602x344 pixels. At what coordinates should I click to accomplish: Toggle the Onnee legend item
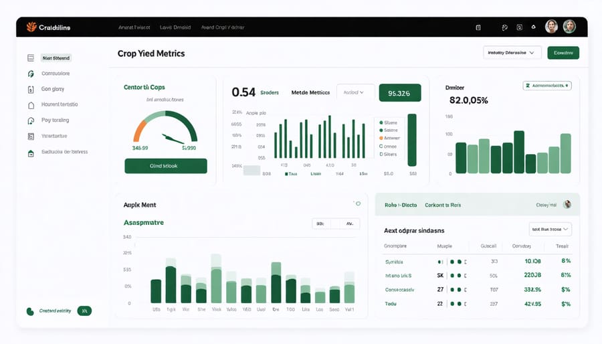(x=388, y=147)
